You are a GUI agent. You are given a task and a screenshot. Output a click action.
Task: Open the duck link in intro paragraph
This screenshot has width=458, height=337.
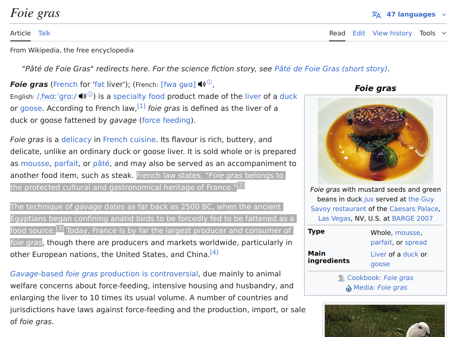[x=288, y=96]
